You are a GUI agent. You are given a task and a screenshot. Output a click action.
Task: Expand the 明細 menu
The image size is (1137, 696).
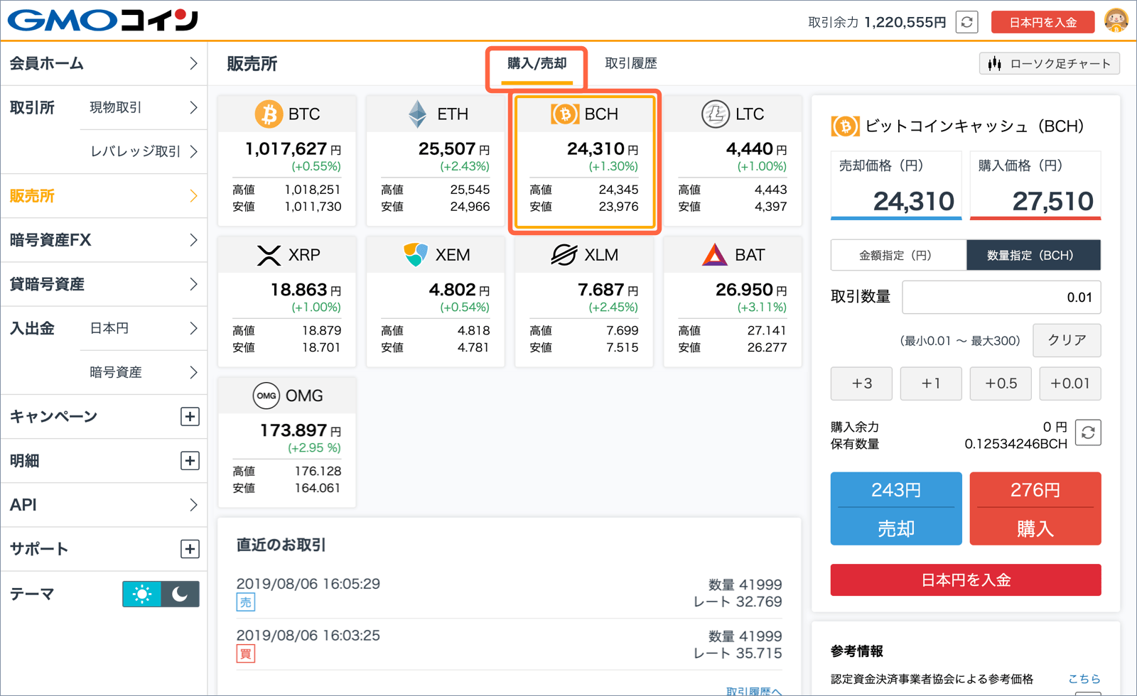click(x=190, y=460)
